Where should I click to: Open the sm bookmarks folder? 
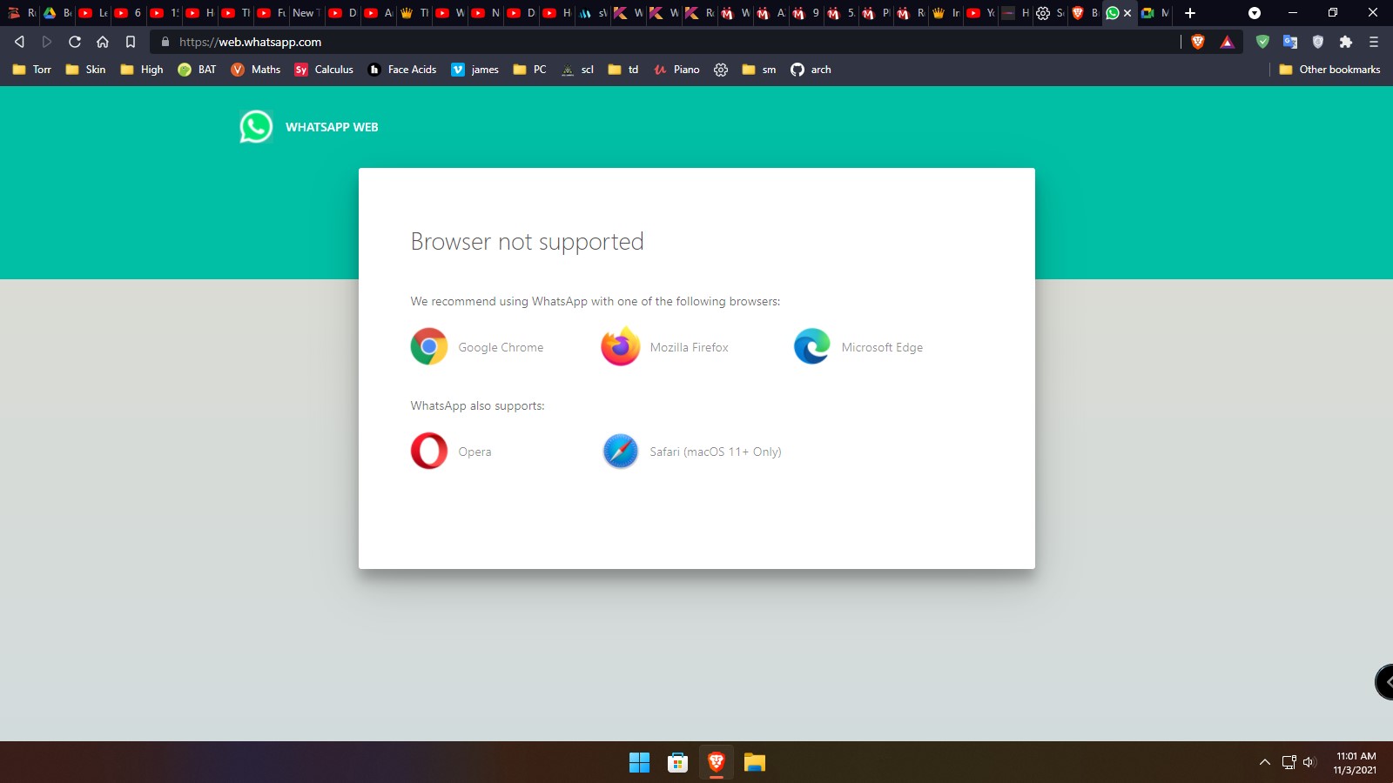tap(759, 70)
